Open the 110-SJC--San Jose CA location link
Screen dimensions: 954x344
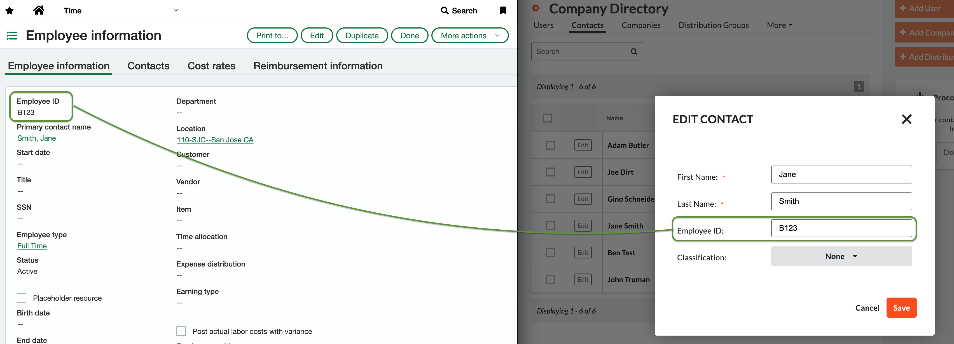tap(215, 140)
